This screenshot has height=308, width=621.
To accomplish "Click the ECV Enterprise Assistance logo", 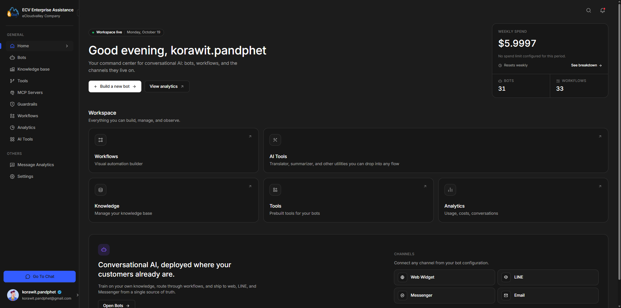I will tap(13, 13).
